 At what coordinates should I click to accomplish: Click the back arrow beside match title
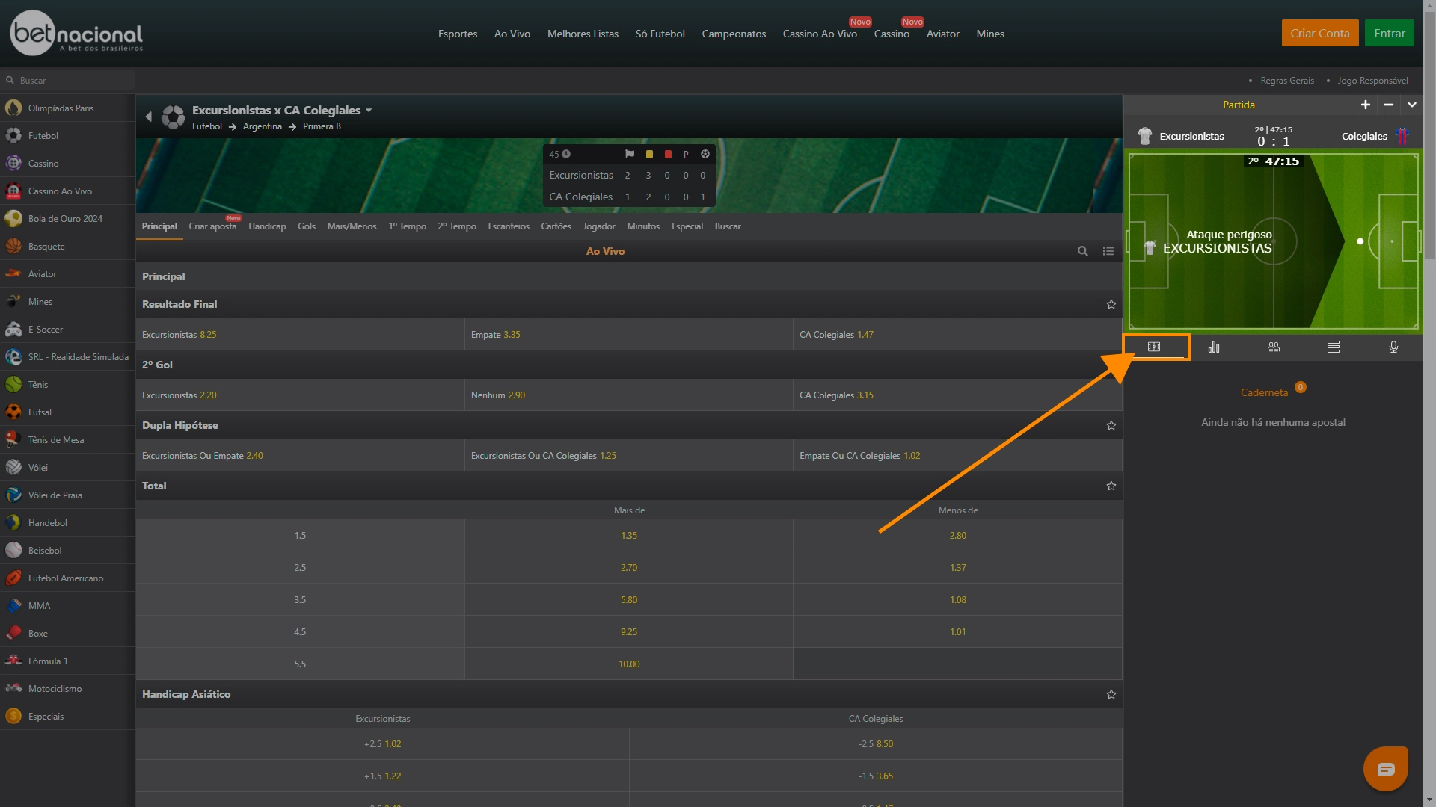(x=148, y=117)
